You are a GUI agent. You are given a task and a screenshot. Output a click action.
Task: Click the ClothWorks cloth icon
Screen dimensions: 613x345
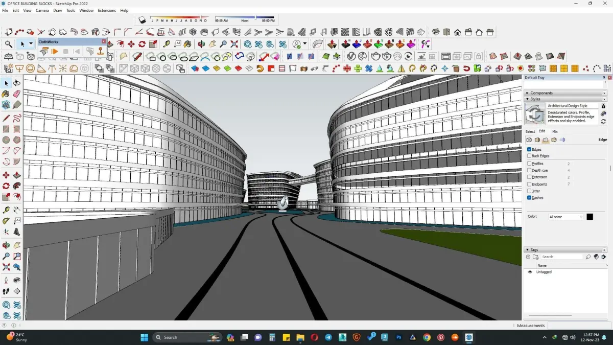point(44,52)
